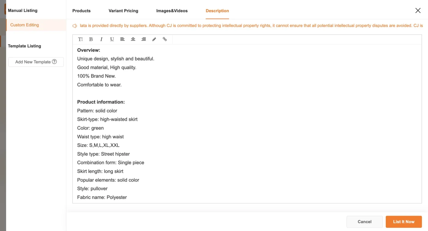428x231 pixels.
Task: Go to the Images&Videos tab
Action: [172, 11]
